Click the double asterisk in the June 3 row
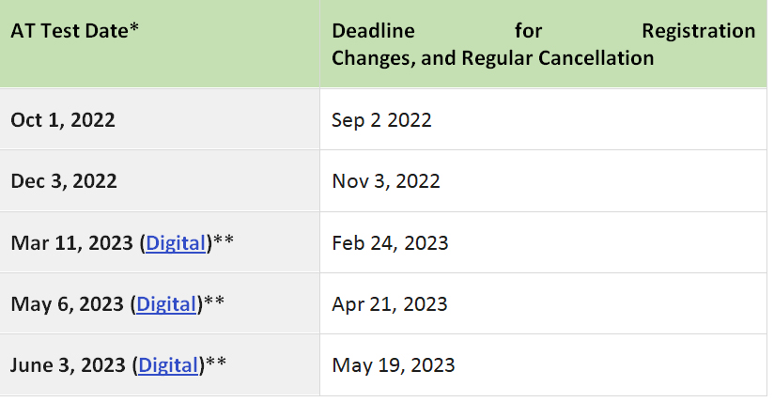The height and width of the screenshot is (402, 774). [x=218, y=363]
